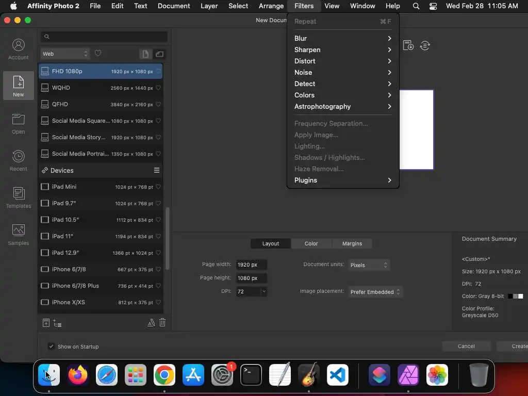Open Terminal from the Dock
Image resolution: width=528 pixels, height=396 pixels.
pyautogui.click(x=251, y=374)
